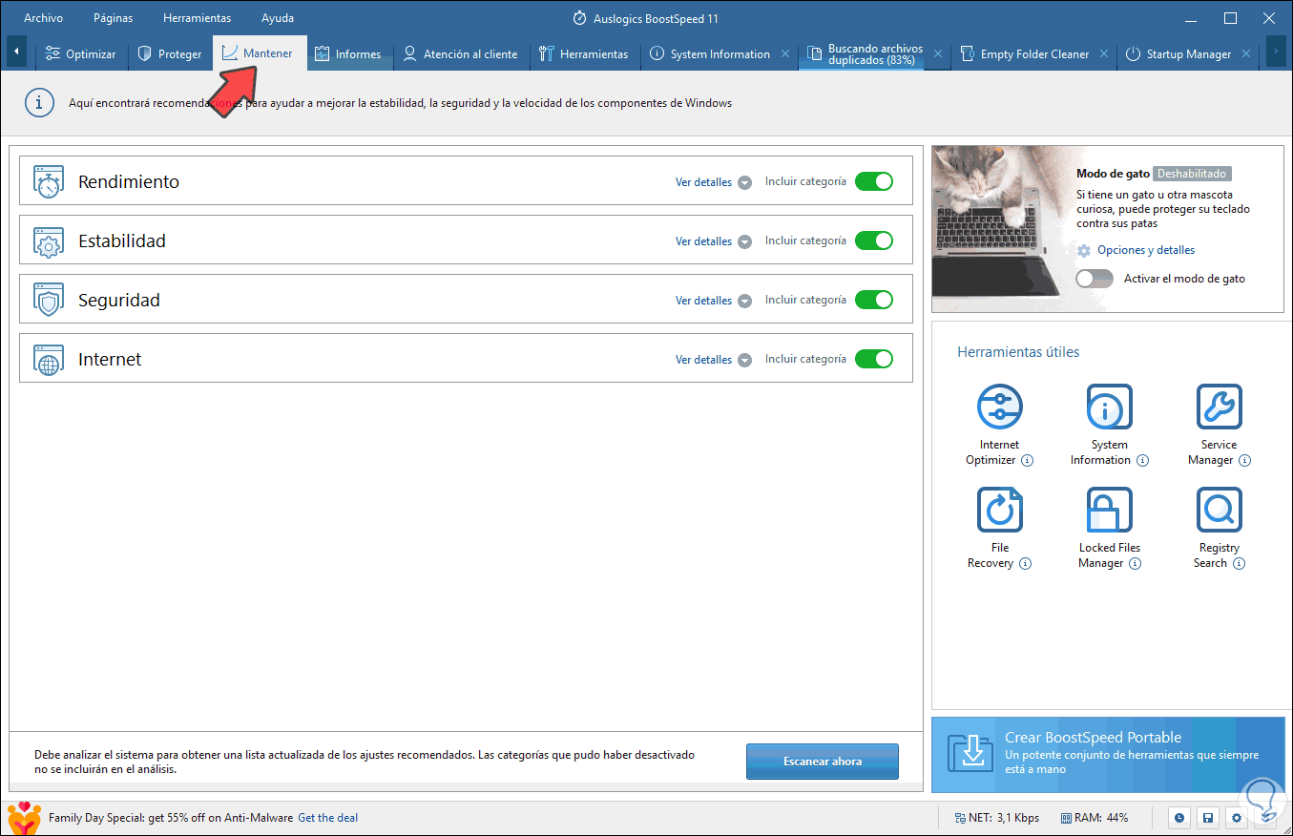Open settings gear icon in status bar

point(1237,818)
